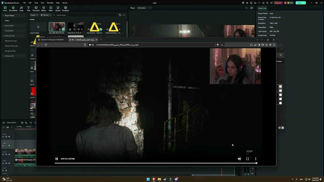Viewport: 324px width, 182px height.
Task: Switch to the Audio tab in Filmora
Action: click(x=21, y=9)
